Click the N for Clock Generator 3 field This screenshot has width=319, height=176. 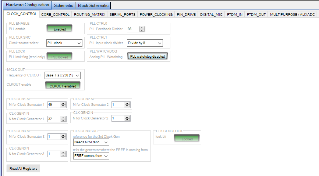pyautogui.click(x=54, y=154)
